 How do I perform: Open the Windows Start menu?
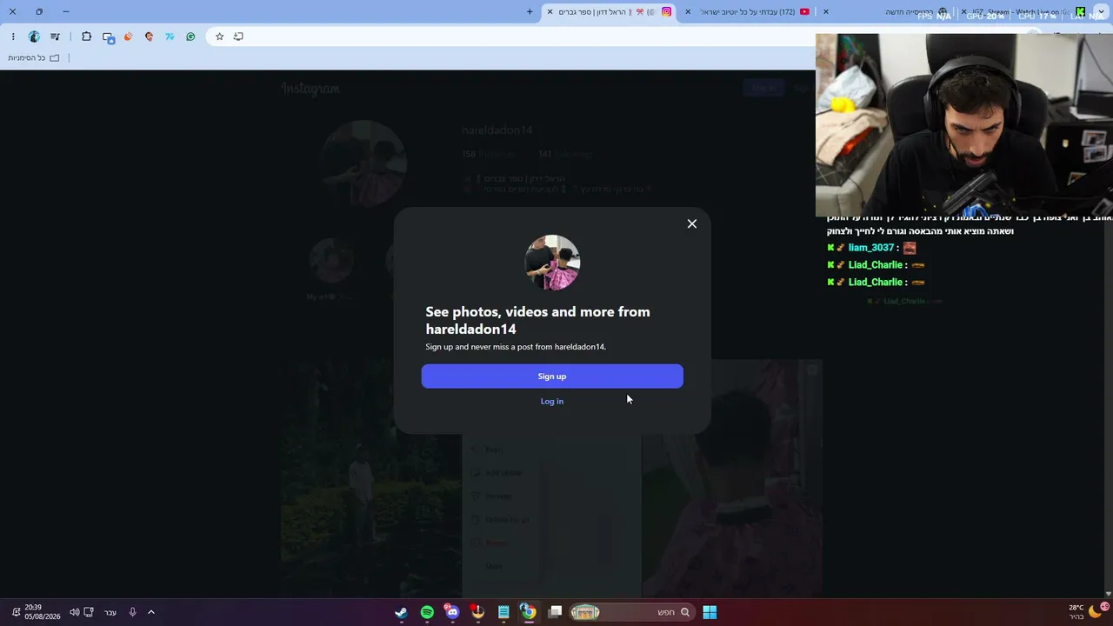pyautogui.click(x=710, y=612)
